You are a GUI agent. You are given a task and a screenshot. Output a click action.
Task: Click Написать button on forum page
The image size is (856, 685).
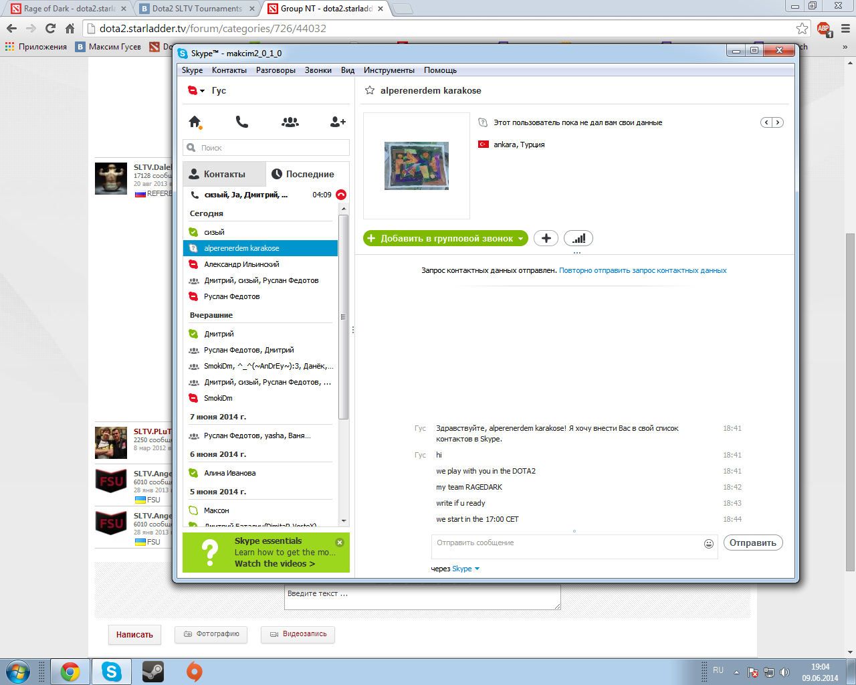point(134,635)
